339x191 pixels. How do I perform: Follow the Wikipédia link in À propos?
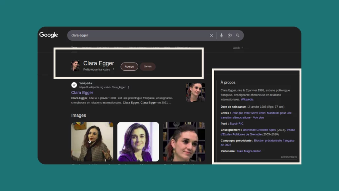click(247, 99)
